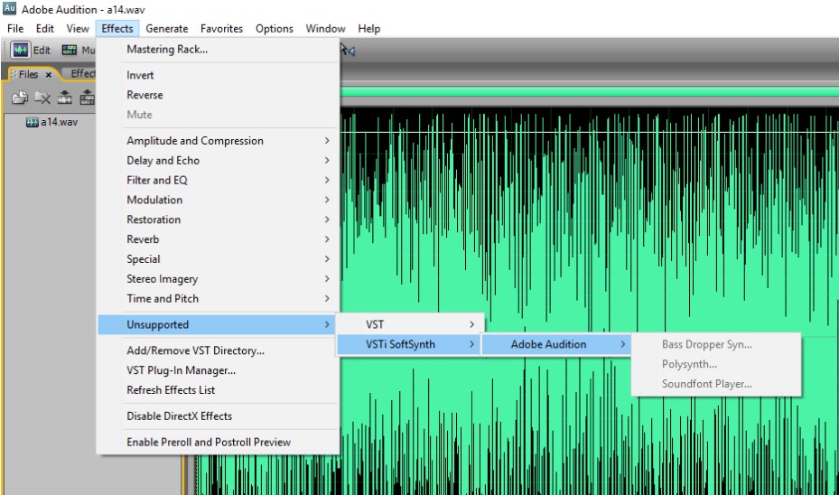
Task: Open the Favorites menu
Action: tap(221, 28)
